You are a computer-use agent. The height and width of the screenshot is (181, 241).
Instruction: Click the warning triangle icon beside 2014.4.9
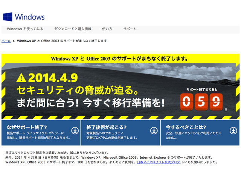[21, 78]
